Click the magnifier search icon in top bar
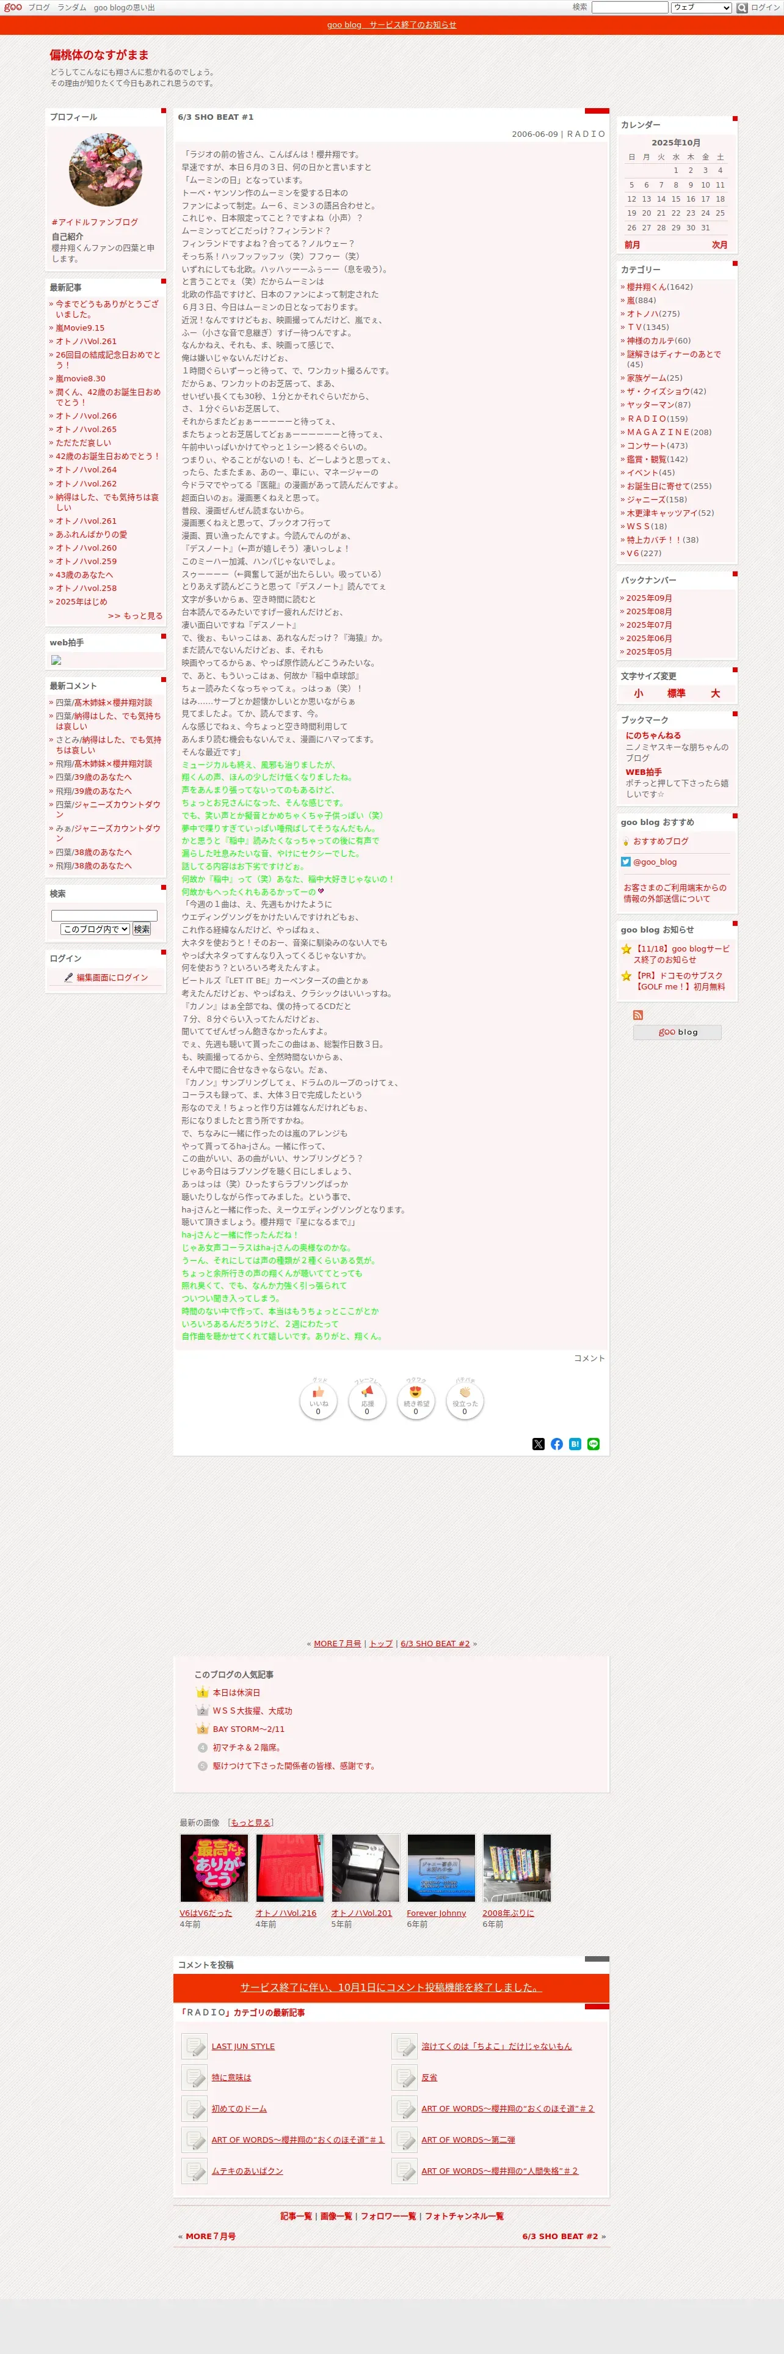 (742, 7)
